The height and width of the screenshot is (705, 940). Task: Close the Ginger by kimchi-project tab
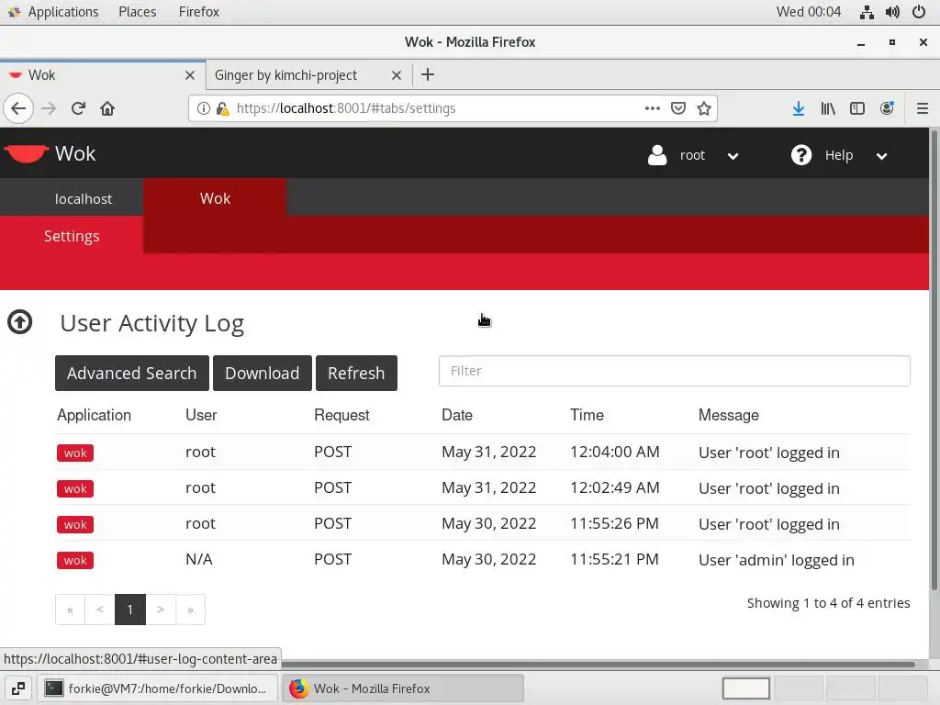pyautogui.click(x=397, y=75)
